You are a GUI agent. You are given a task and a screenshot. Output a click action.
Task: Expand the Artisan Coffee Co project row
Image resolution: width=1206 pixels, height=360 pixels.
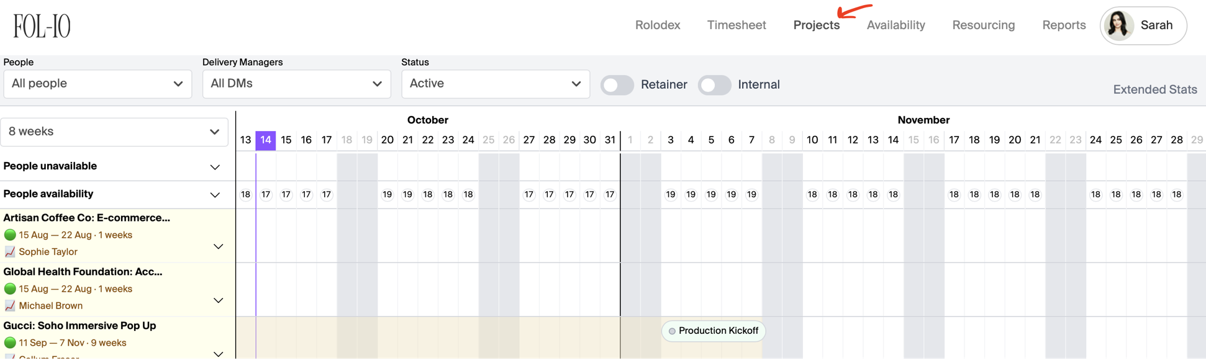coord(219,246)
